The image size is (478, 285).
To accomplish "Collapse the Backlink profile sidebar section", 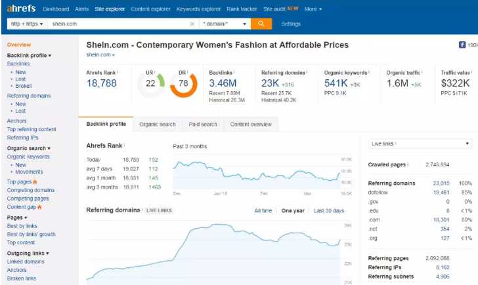I will click(29, 55).
